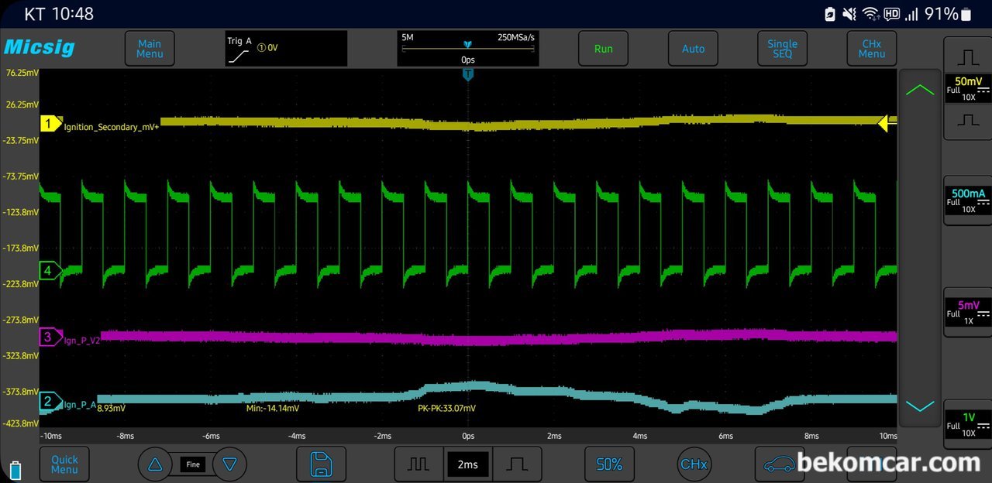Image resolution: width=992 pixels, height=483 pixels.
Task: Click the Micsig logo
Action: 40,47
